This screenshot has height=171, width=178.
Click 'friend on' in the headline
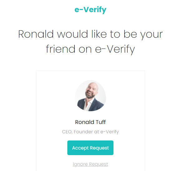pyautogui.click(x=69, y=49)
